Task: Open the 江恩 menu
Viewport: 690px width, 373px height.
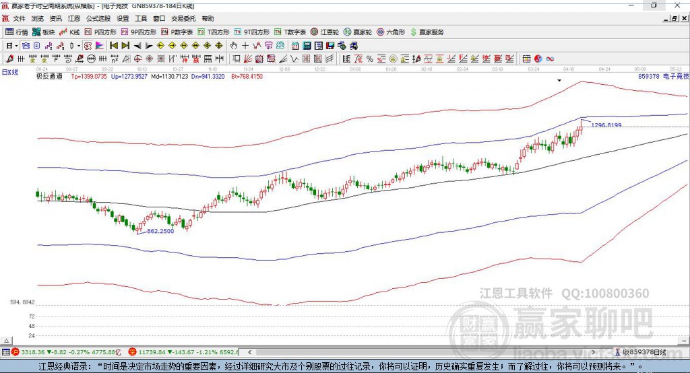Action: (74, 18)
